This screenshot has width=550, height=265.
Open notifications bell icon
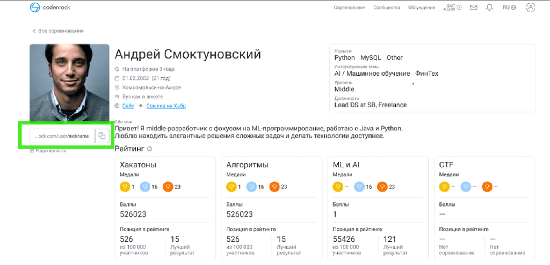click(x=489, y=8)
